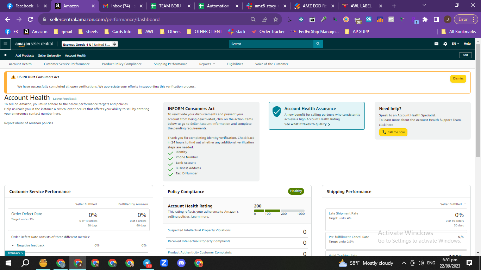Viewport: 481px width, 270px height.
Task: Click the FC extension icon
Action: click(x=391, y=19)
